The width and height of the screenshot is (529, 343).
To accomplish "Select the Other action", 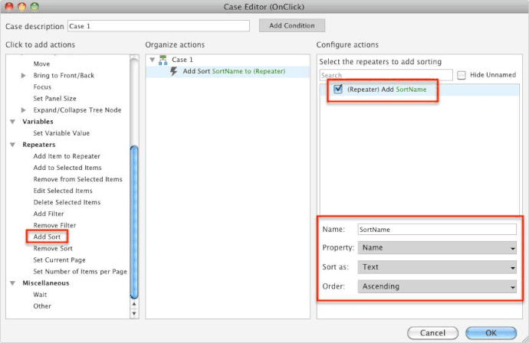I will (x=42, y=306).
